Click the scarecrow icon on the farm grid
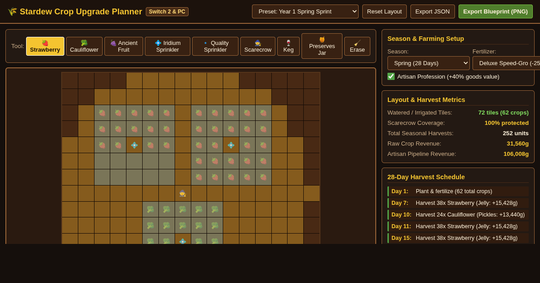 pyautogui.click(x=183, y=194)
